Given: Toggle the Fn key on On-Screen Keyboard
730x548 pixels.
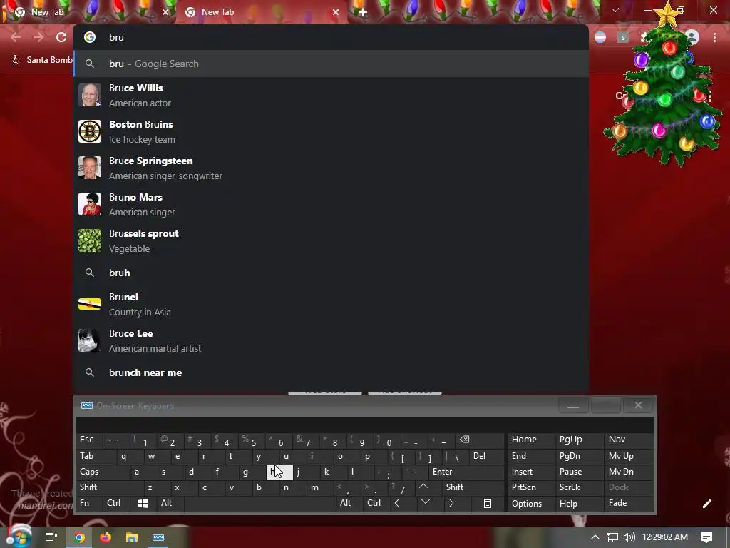Looking at the screenshot, I should point(88,503).
